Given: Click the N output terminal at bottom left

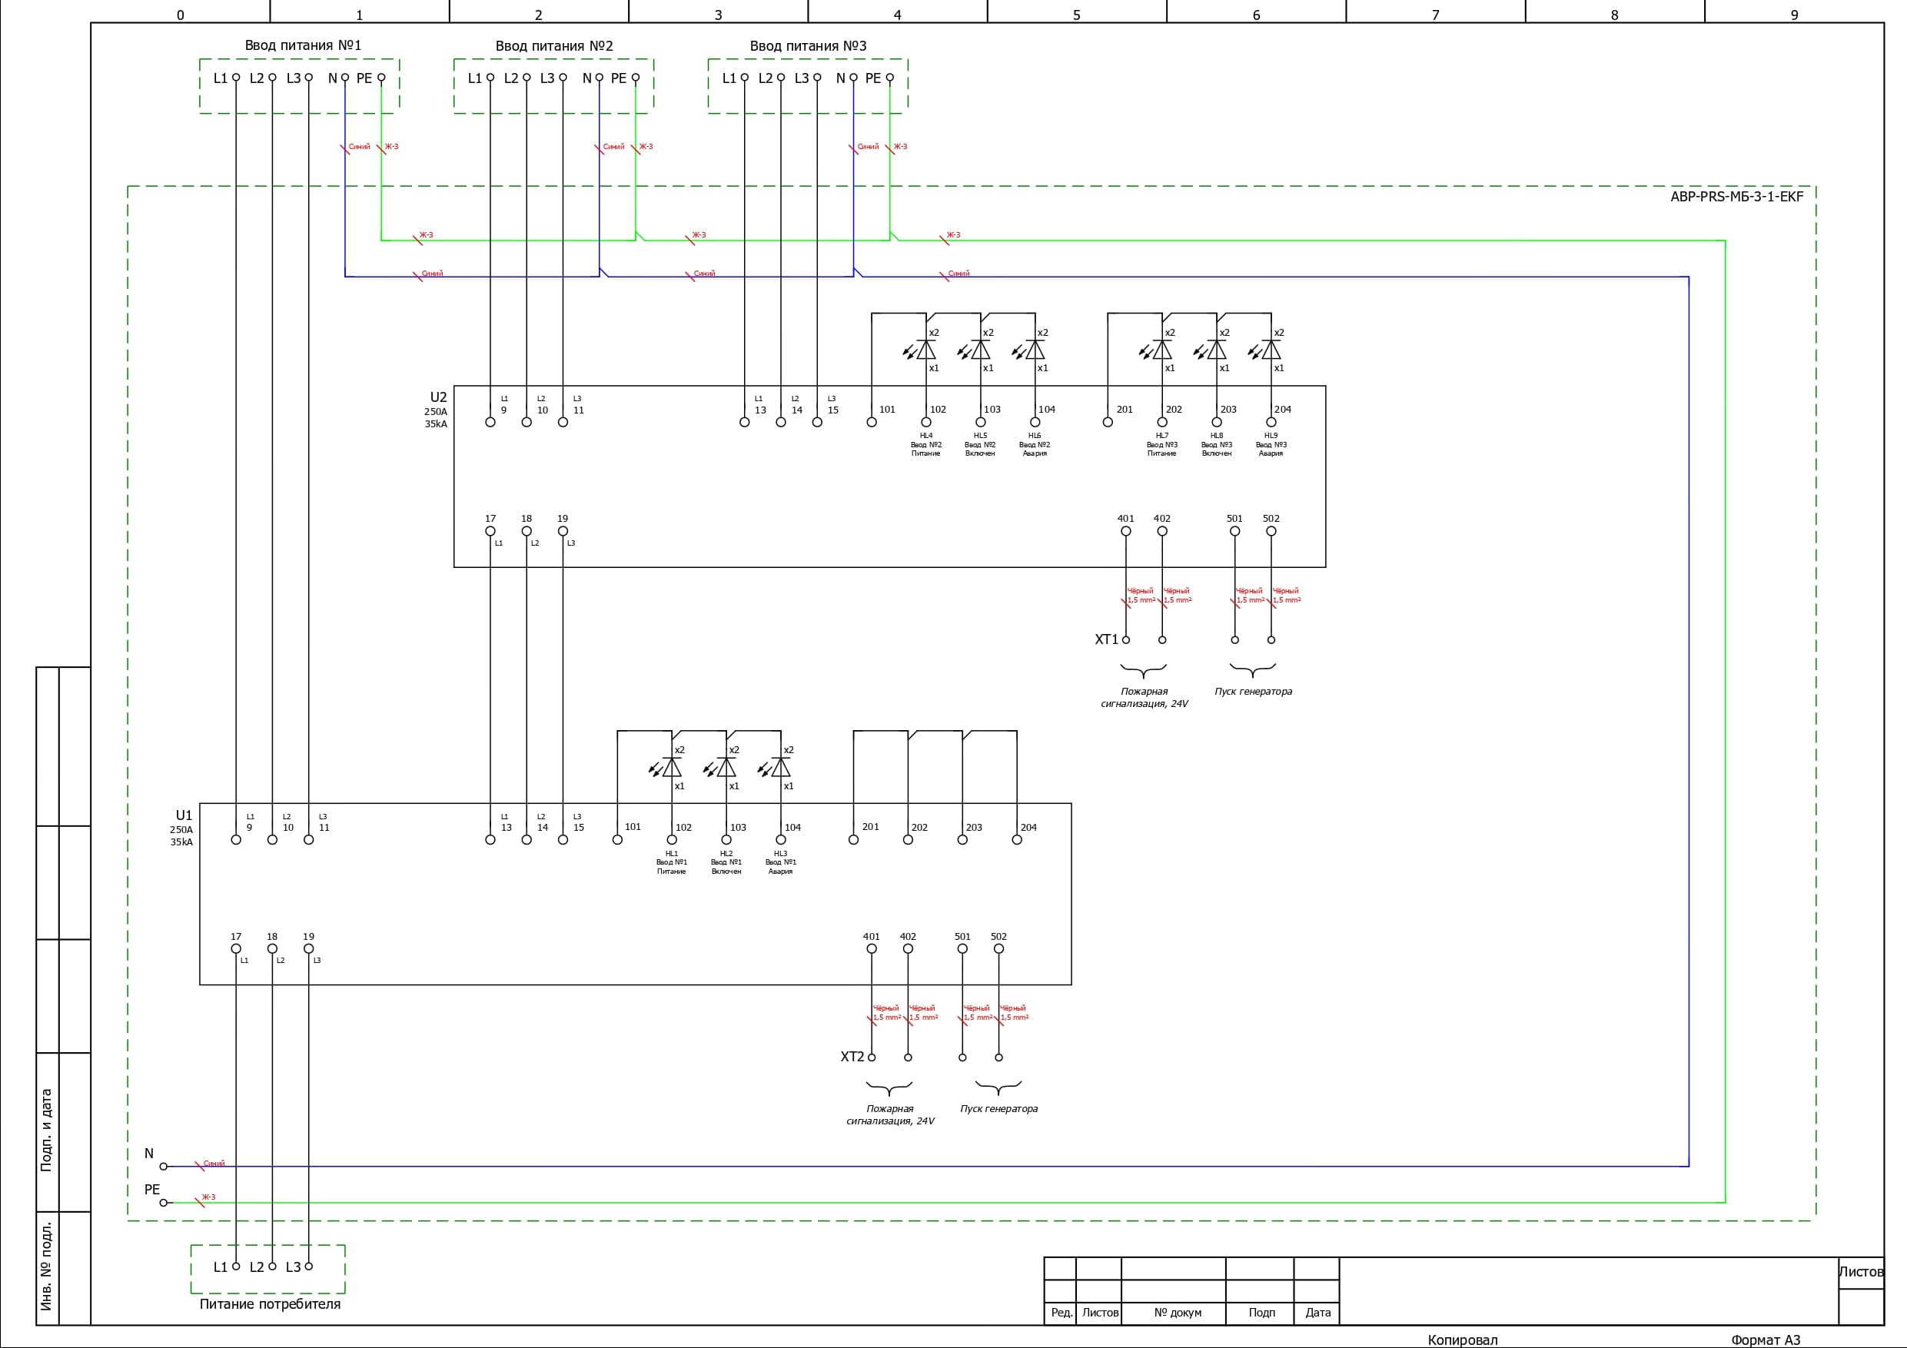Looking at the screenshot, I should click(164, 1166).
